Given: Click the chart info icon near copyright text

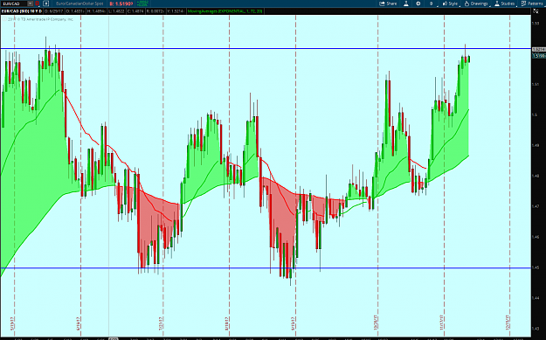Looking at the screenshot, I should pos(3,19).
